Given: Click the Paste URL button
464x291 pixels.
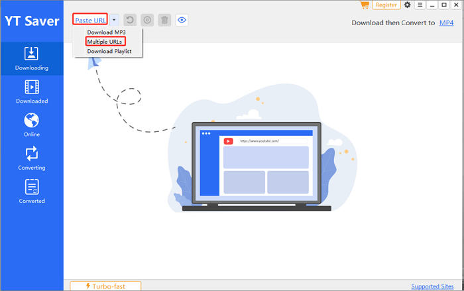Looking at the screenshot, I should (91, 20).
